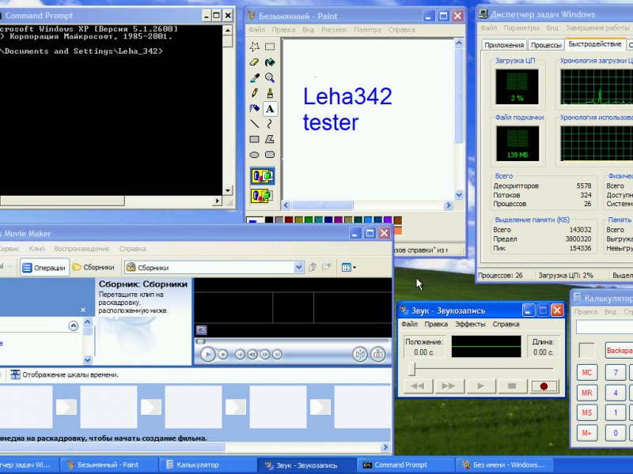Click the Sound Recorder Play button
The width and height of the screenshot is (633, 474).
click(480, 386)
